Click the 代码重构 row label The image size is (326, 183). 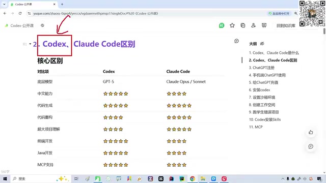pyautogui.click(x=45, y=117)
